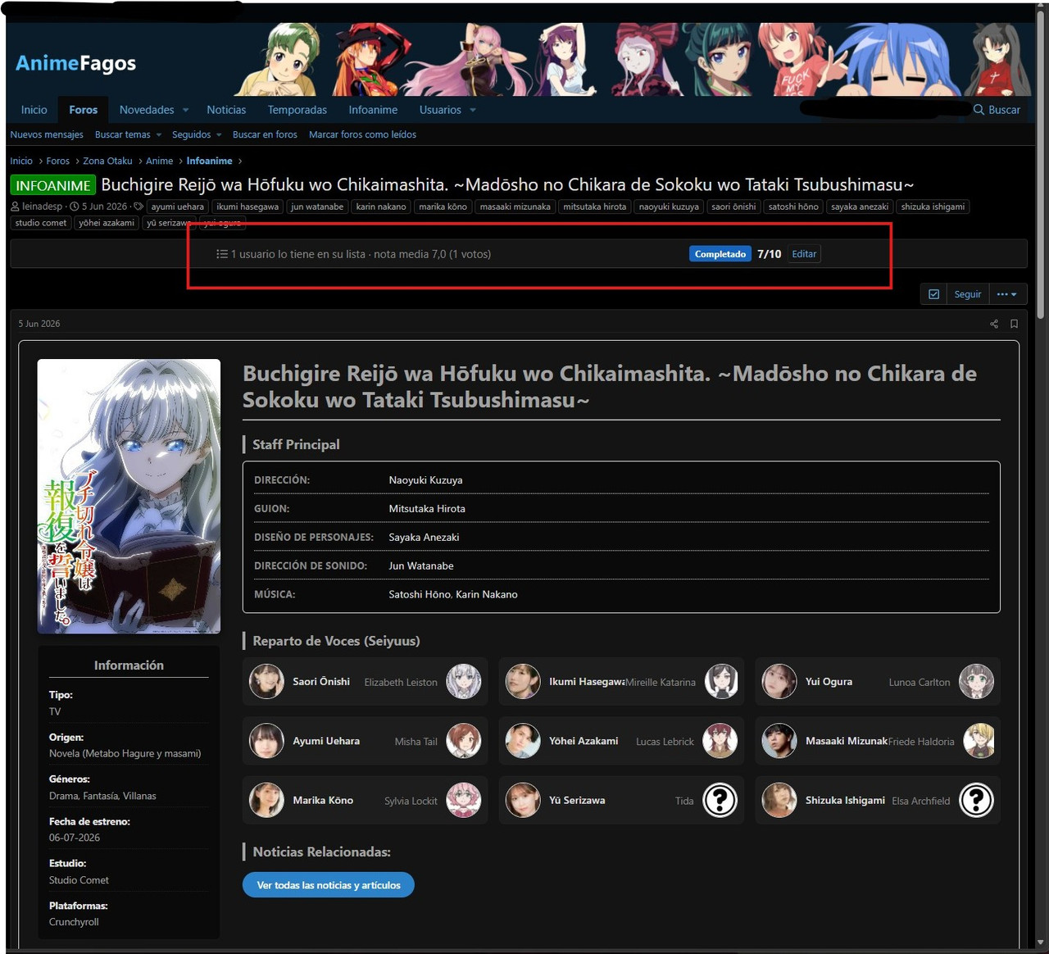Click the Completado status badge
The image size is (1049, 954).
coord(720,254)
